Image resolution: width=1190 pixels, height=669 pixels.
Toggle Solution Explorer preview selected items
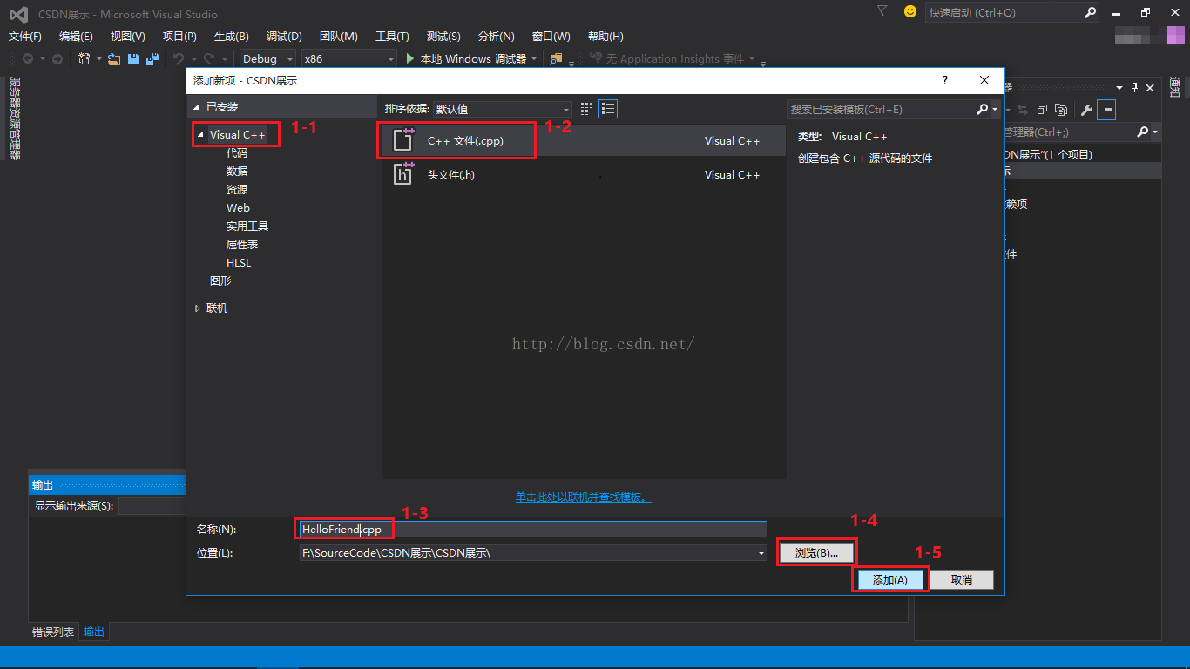coord(1106,110)
